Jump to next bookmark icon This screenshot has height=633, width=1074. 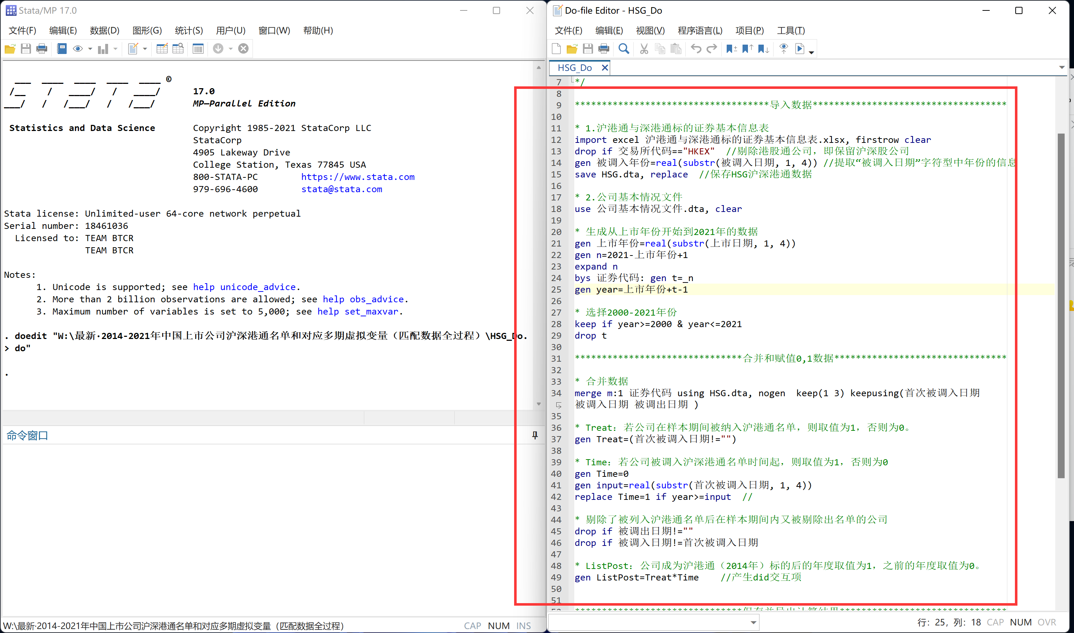point(763,49)
